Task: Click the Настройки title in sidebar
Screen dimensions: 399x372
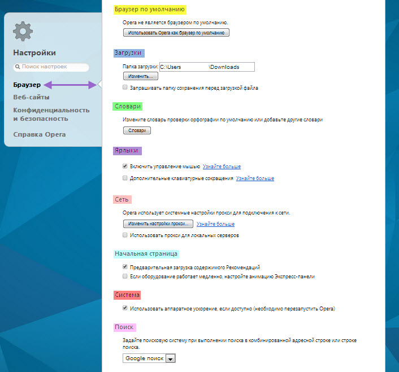Action: click(x=34, y=53)
